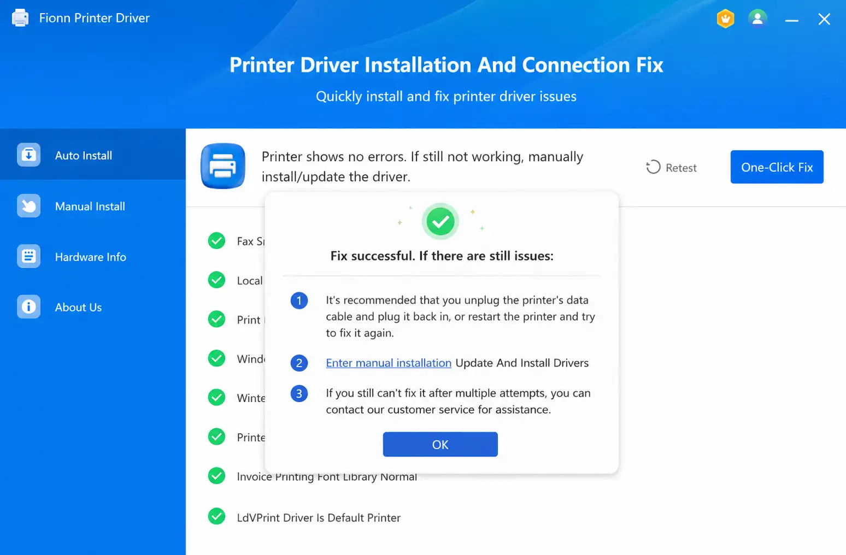846x555 pixels.
Task: Switch to the Auto Install section
Action: click(93, 155)
